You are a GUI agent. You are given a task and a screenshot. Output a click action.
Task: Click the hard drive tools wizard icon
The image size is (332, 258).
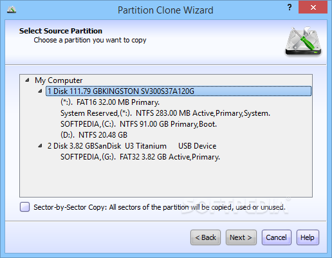(303, 41)
